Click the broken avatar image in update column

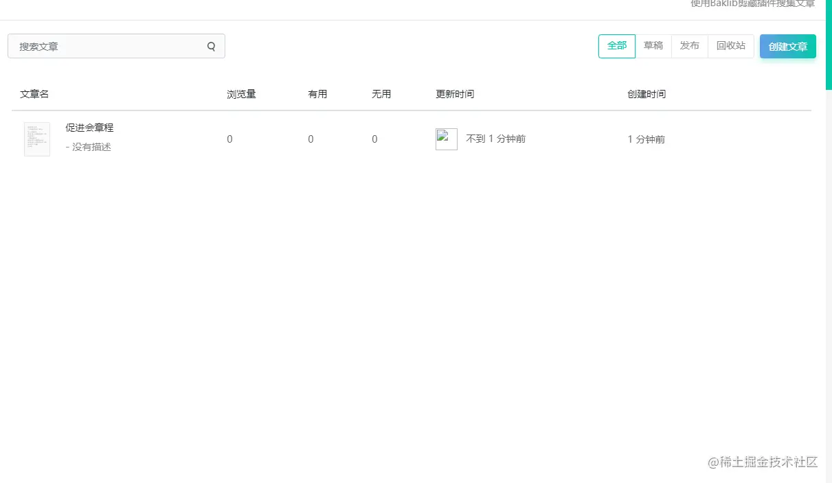447,139
